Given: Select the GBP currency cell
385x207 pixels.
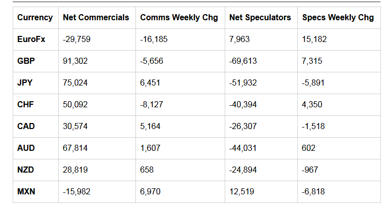Looking at the screenshot, I should coord(26,61).
